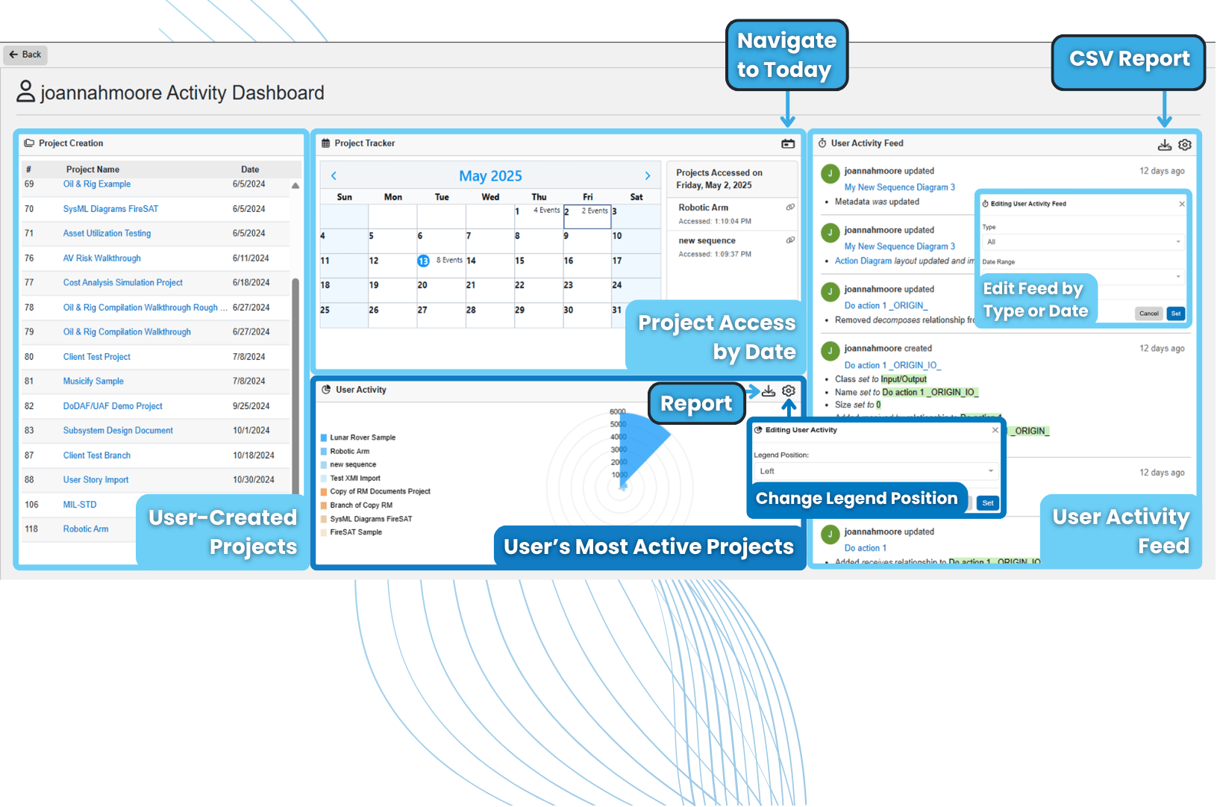Open the Date Range dropdown
Screen dimensions: 1220x807
(1083, 276)
